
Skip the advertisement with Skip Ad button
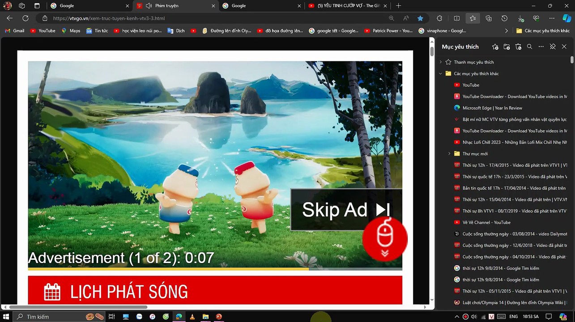[346, 209]
